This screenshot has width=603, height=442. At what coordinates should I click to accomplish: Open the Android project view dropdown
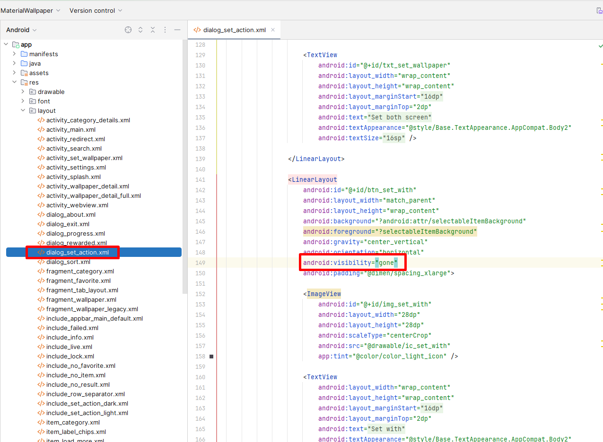coord(21,30)
